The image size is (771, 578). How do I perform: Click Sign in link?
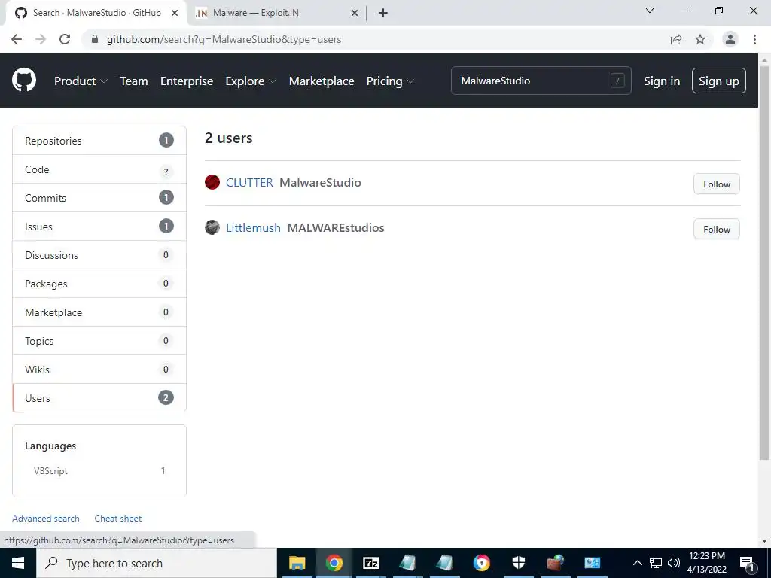pyautogui.click(x=662, y=81)
